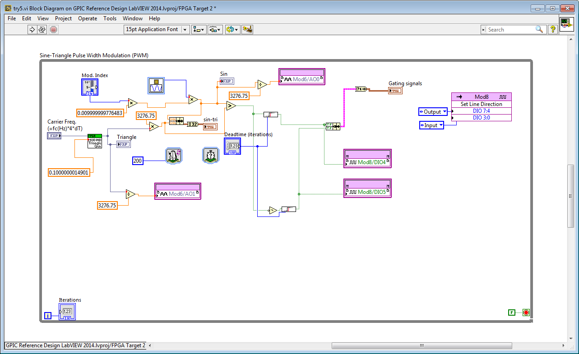Click the Mod8/DIO4 I/O node
The image size is (579, 354).
pyautogui.click(x=367, y=158)
